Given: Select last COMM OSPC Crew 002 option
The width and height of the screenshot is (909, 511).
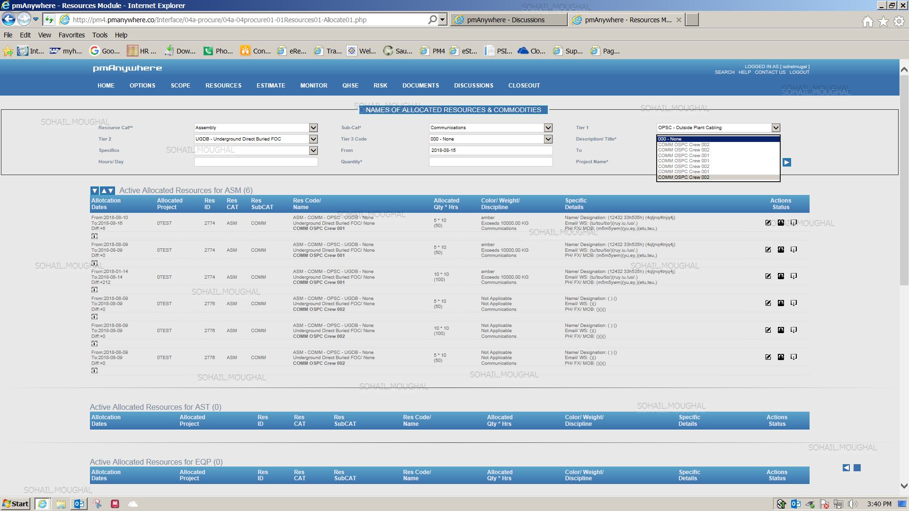Looking at the screenshot, I should [684, 177].
